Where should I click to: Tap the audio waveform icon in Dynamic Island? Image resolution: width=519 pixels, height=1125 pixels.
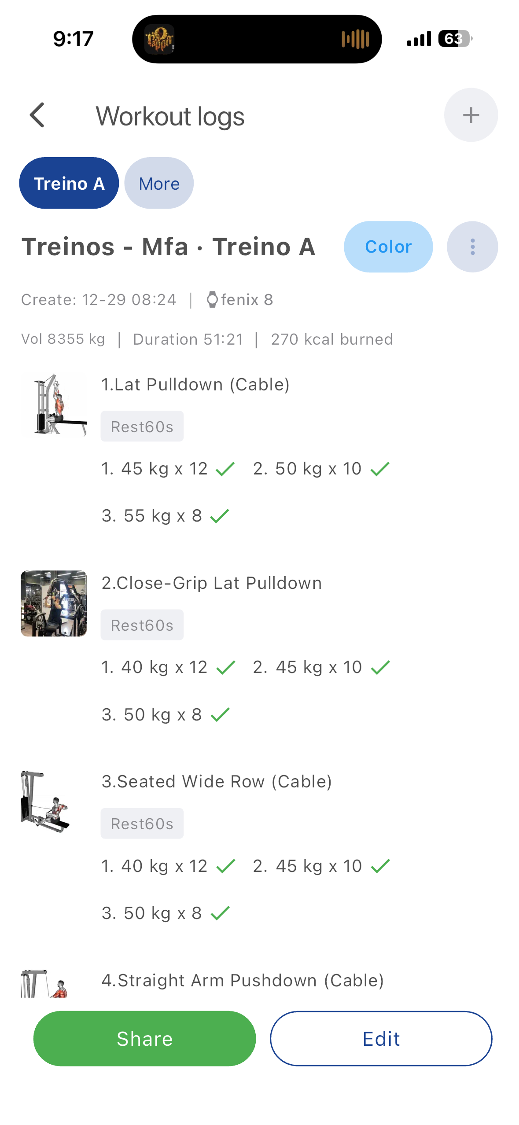(355, 40)
